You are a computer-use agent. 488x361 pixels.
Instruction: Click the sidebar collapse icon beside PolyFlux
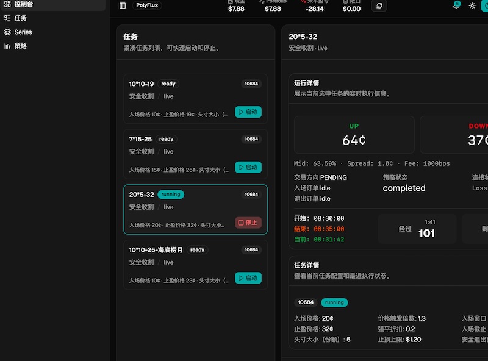pyautogui.click(x=123, y=5)
